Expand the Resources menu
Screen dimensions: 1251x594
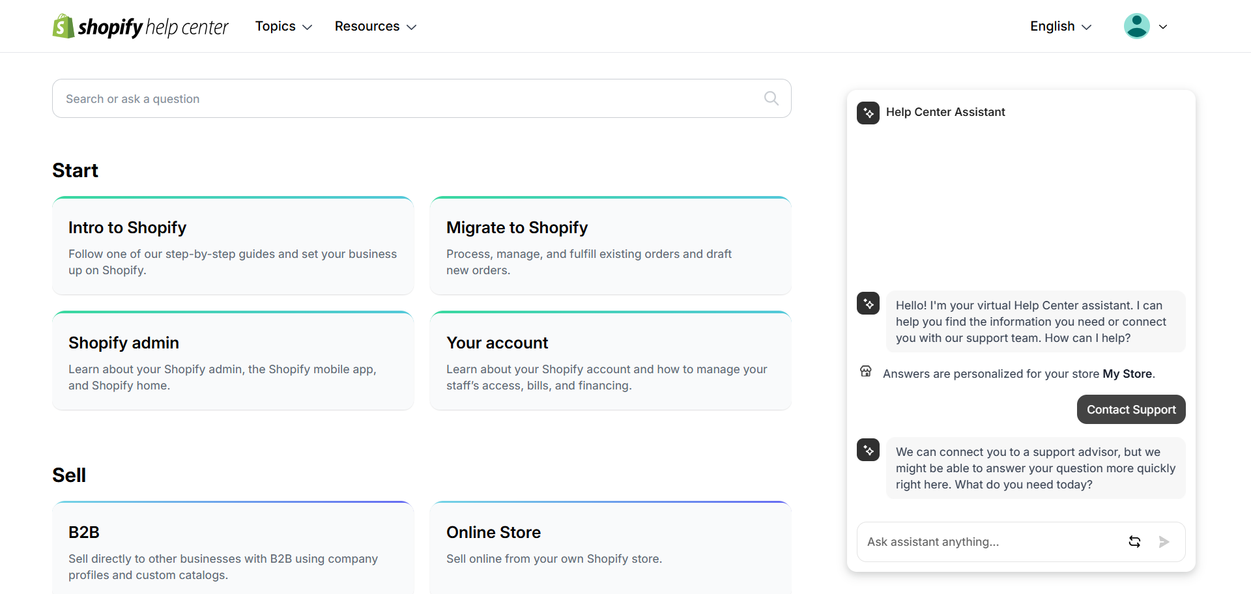click(375, 26)
